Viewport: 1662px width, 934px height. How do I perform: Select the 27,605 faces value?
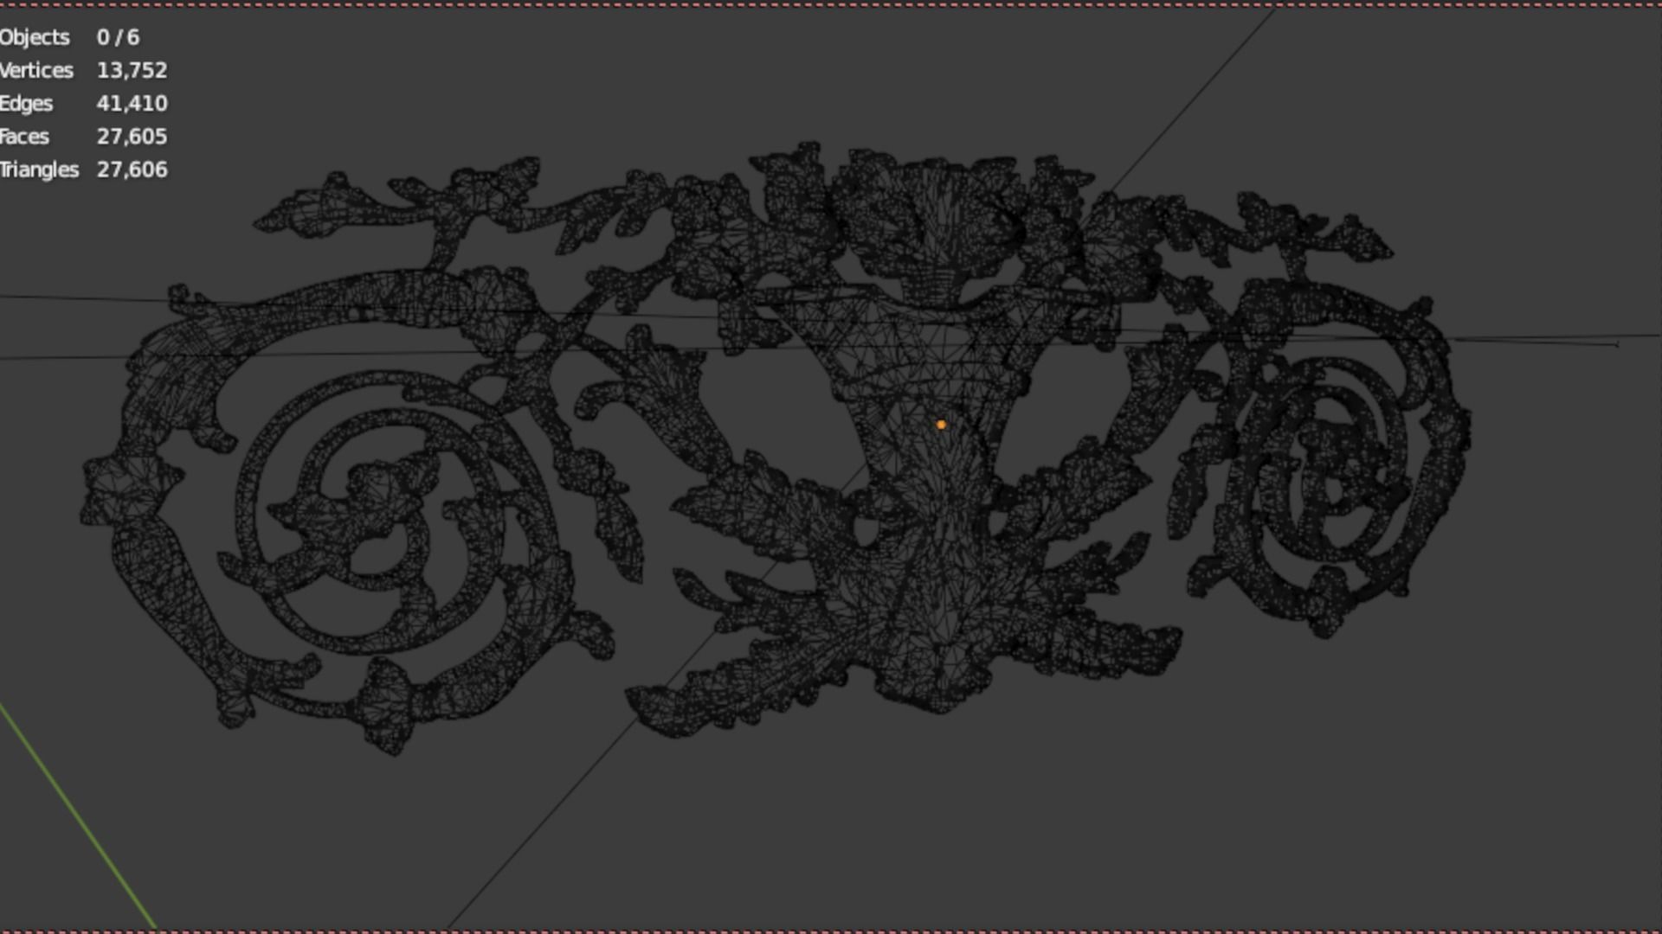[132, 137]
